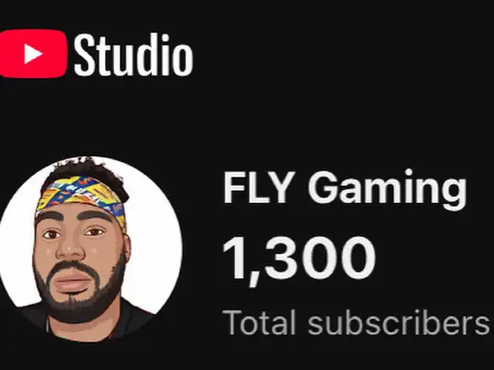Click the letter S in Studio
Viewport: 494px width, 370px height.
coord(84,55)
